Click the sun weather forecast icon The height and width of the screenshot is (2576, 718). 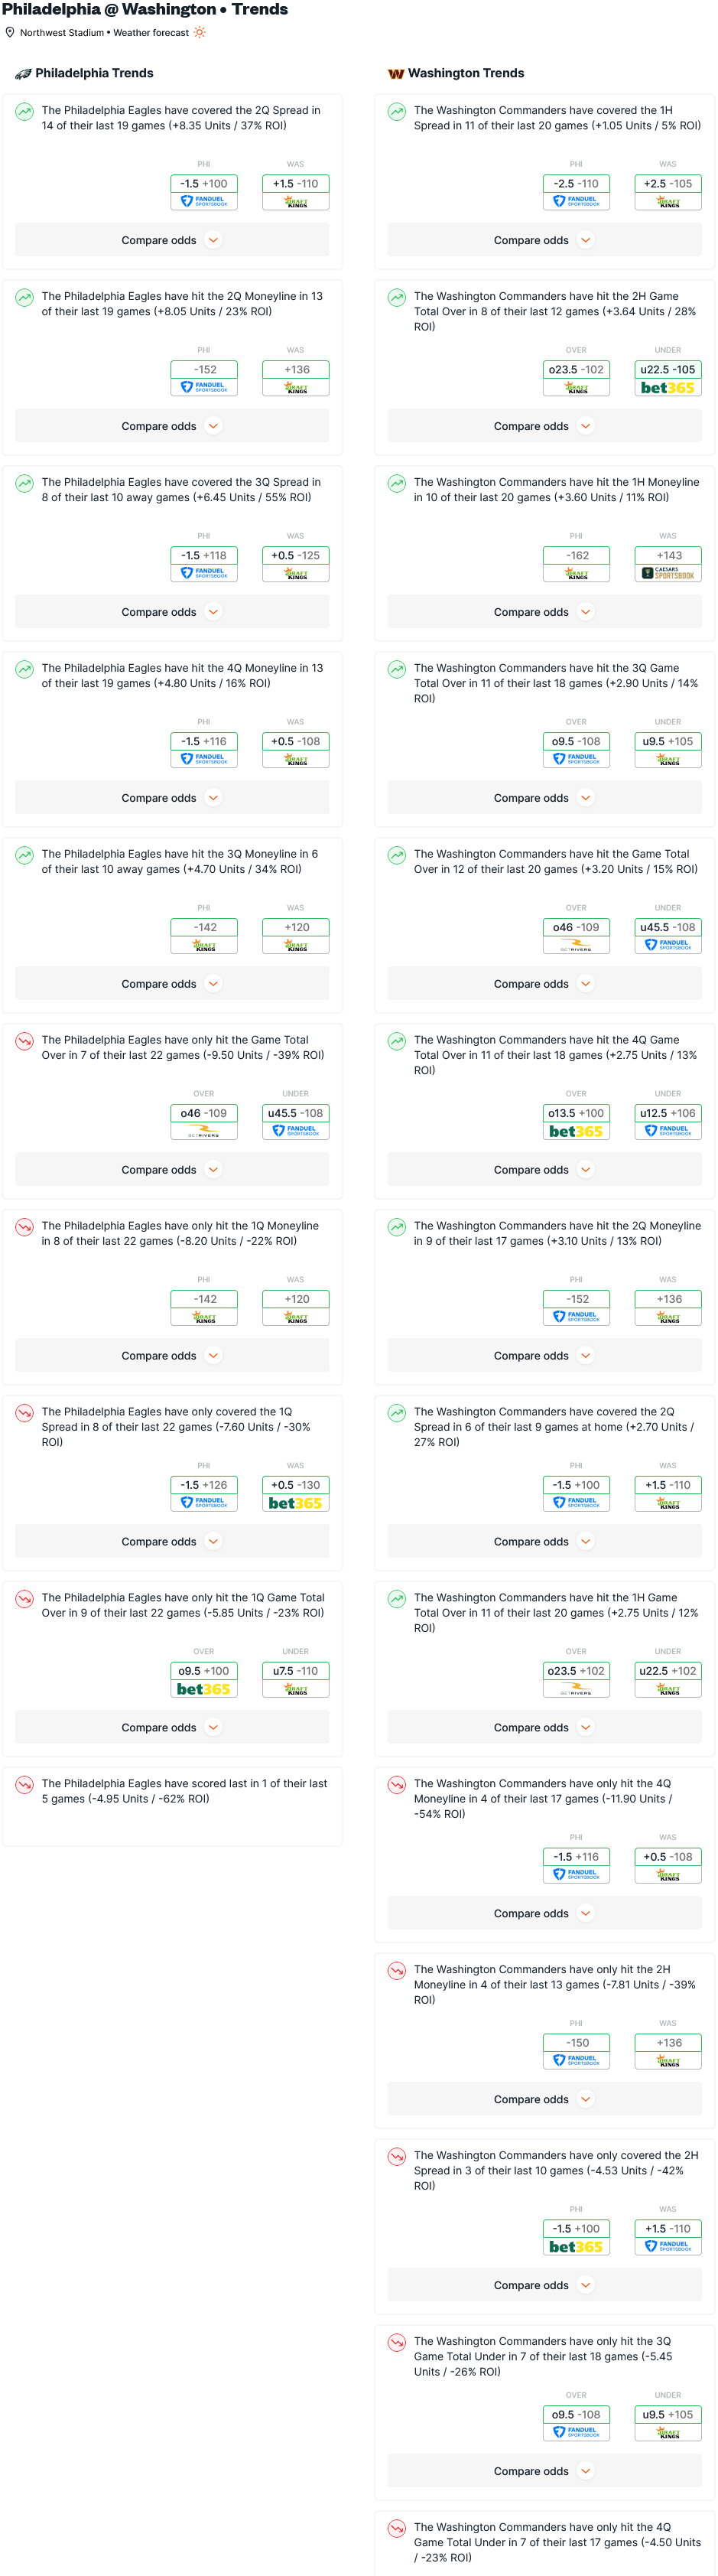point(200,32)
